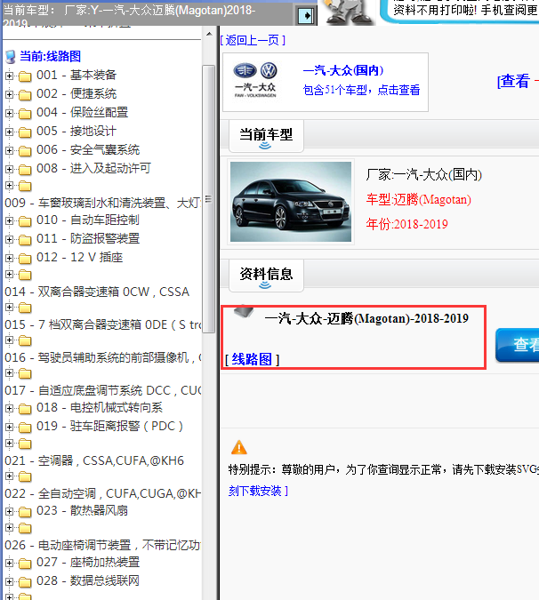Click the 023 散热器风扇 folder icon

click(x=25, y=512)
